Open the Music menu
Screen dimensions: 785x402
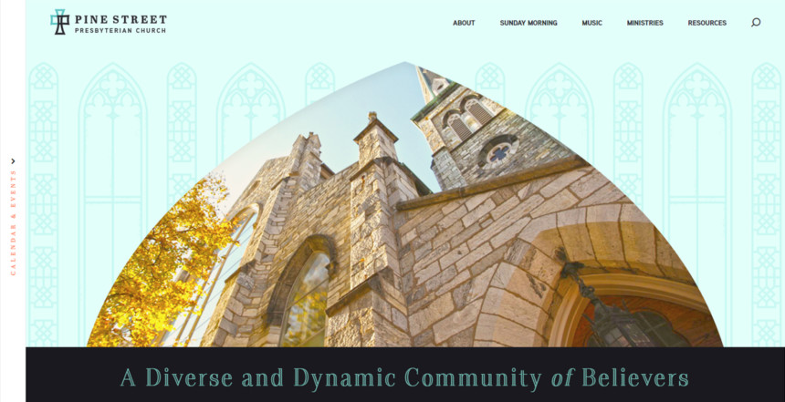[591, 23]
